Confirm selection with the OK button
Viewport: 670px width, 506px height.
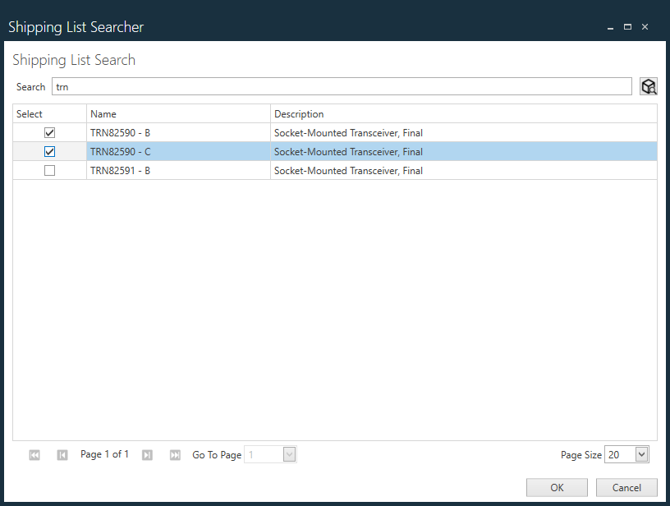pyautogui.click(x=557, y=487)
